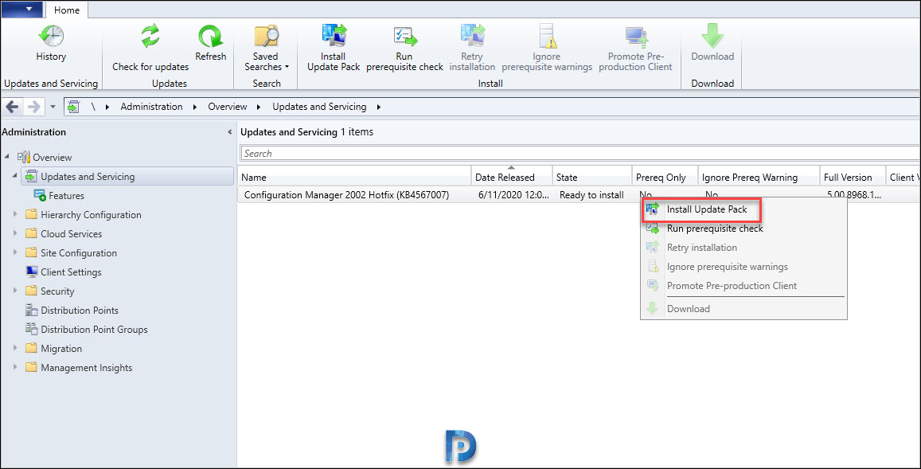Click Retry installation ribbon icon

[x=472, y=49]
